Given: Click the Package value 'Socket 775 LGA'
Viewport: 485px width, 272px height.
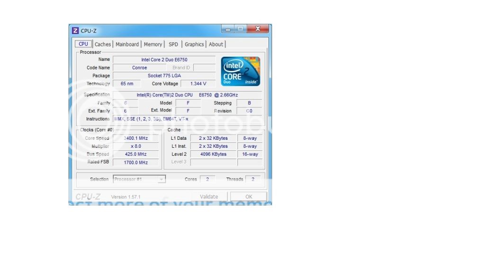Looking at the screenshot, I should tap(164, 76).
